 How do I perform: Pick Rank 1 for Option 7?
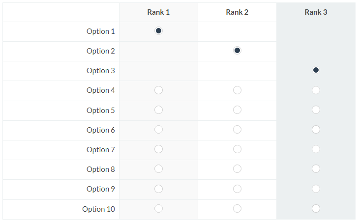coord(158,149)
